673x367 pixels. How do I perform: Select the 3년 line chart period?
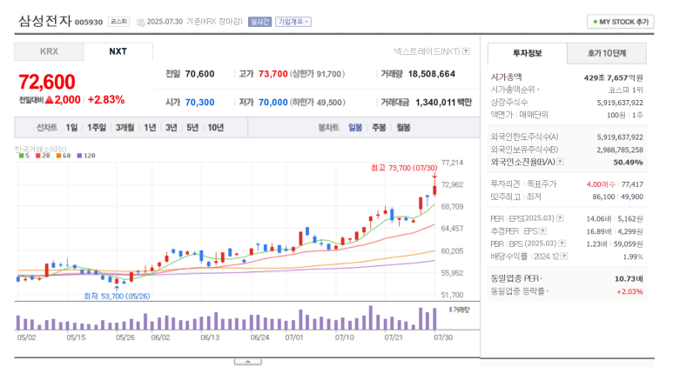[172, 128]
